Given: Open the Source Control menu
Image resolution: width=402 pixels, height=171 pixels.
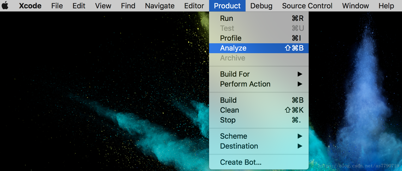Looking at the screenshot, I should coord(307,6).
